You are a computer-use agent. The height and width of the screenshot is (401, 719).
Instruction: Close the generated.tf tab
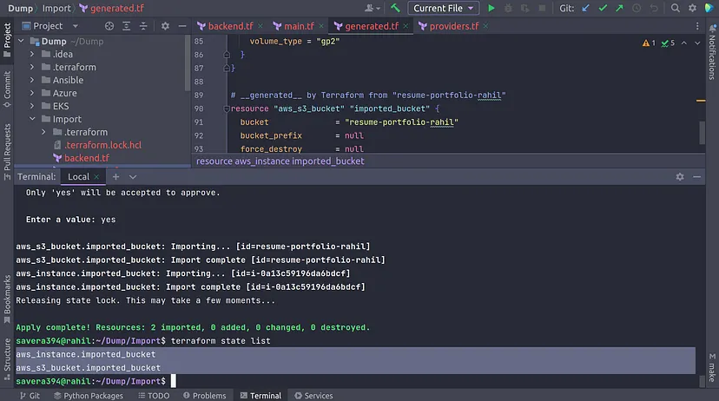406,26
